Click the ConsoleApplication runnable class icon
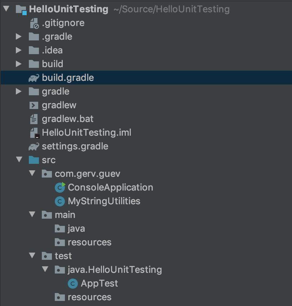This screenshot has height=306, width=292. point(60,188)
